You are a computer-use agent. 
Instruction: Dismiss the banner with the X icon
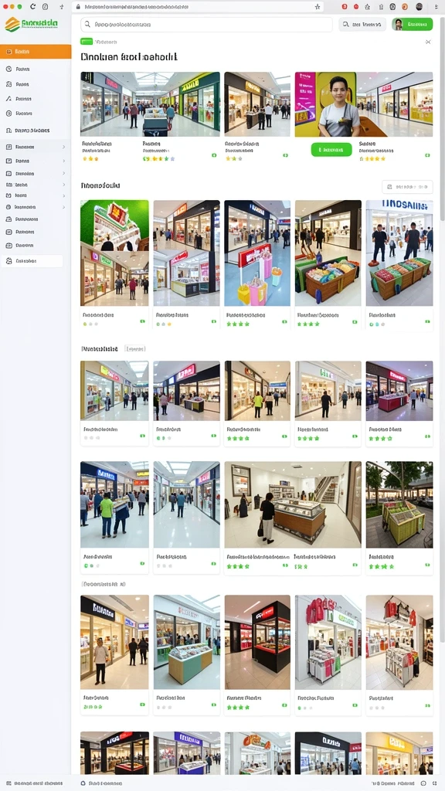click(428, 42)
